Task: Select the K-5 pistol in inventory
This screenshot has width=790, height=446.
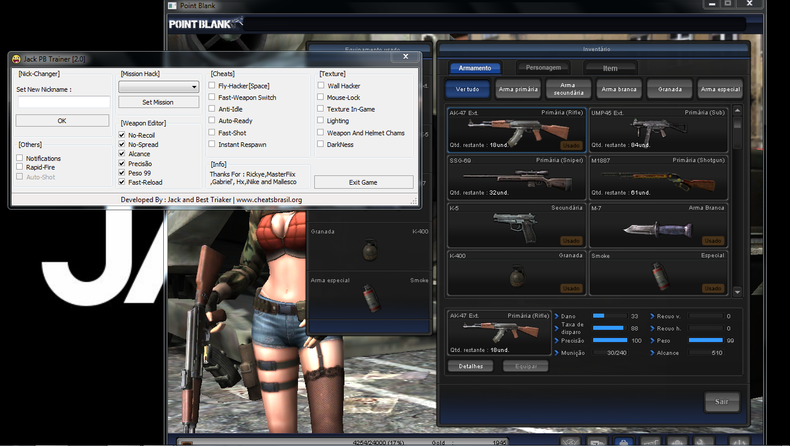Action: coord(516,225)
